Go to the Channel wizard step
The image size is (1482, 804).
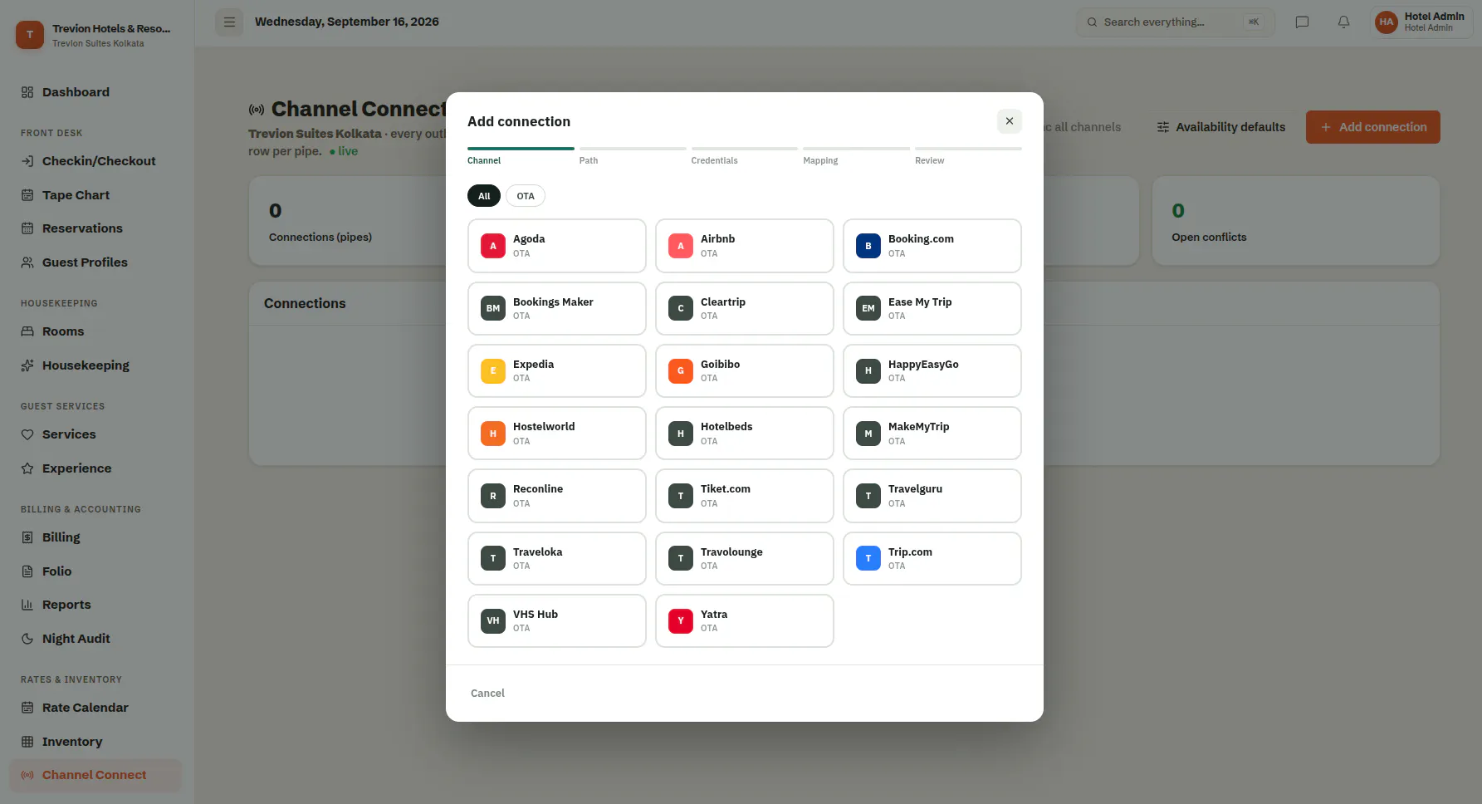coord(521,155)
